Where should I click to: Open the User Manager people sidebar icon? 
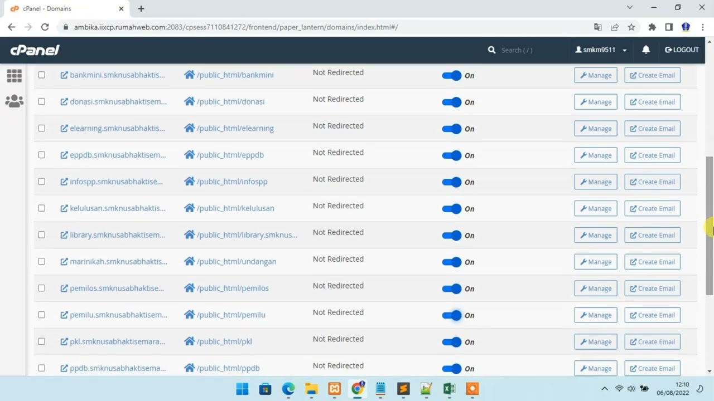pos(15,101)
